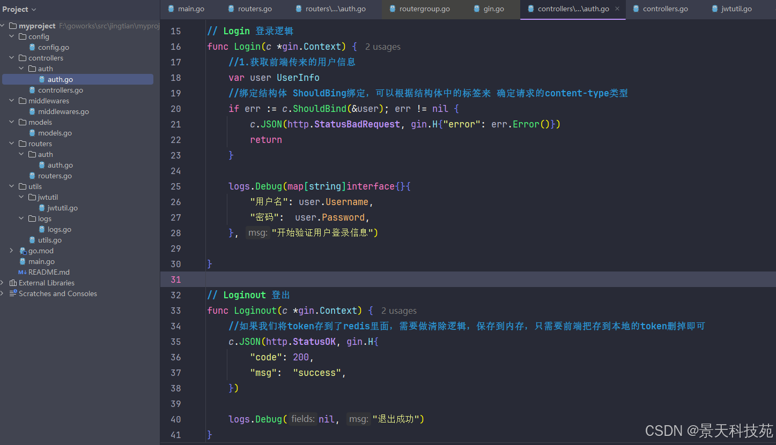Close the controllers\...\auth.go tab
Screen dimensions: 776x445
tap(617, 9)
